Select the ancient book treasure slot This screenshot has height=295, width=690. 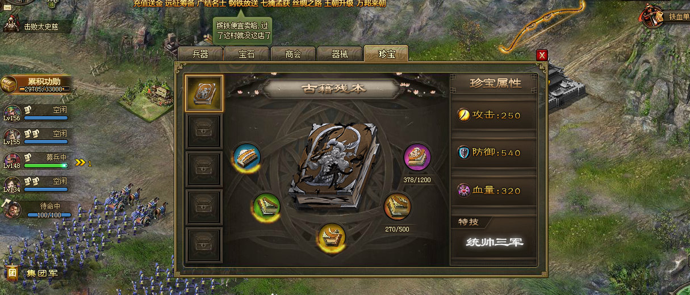[204, 94]
